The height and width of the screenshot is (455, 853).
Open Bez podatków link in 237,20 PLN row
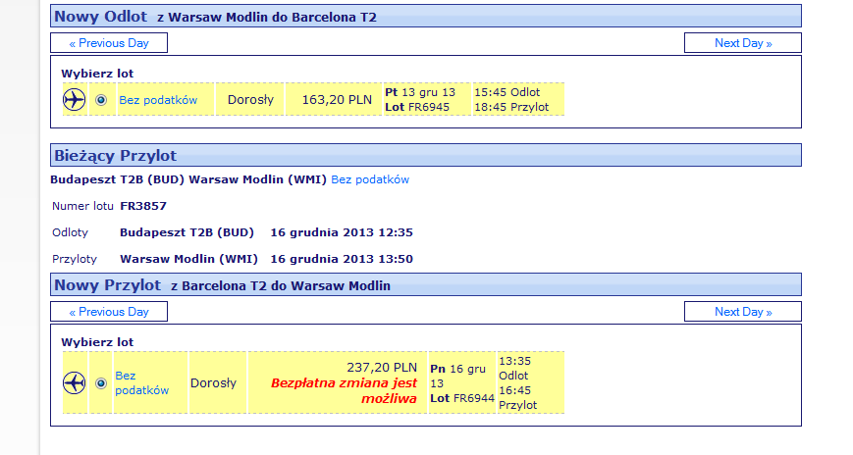tap(141, 382)
